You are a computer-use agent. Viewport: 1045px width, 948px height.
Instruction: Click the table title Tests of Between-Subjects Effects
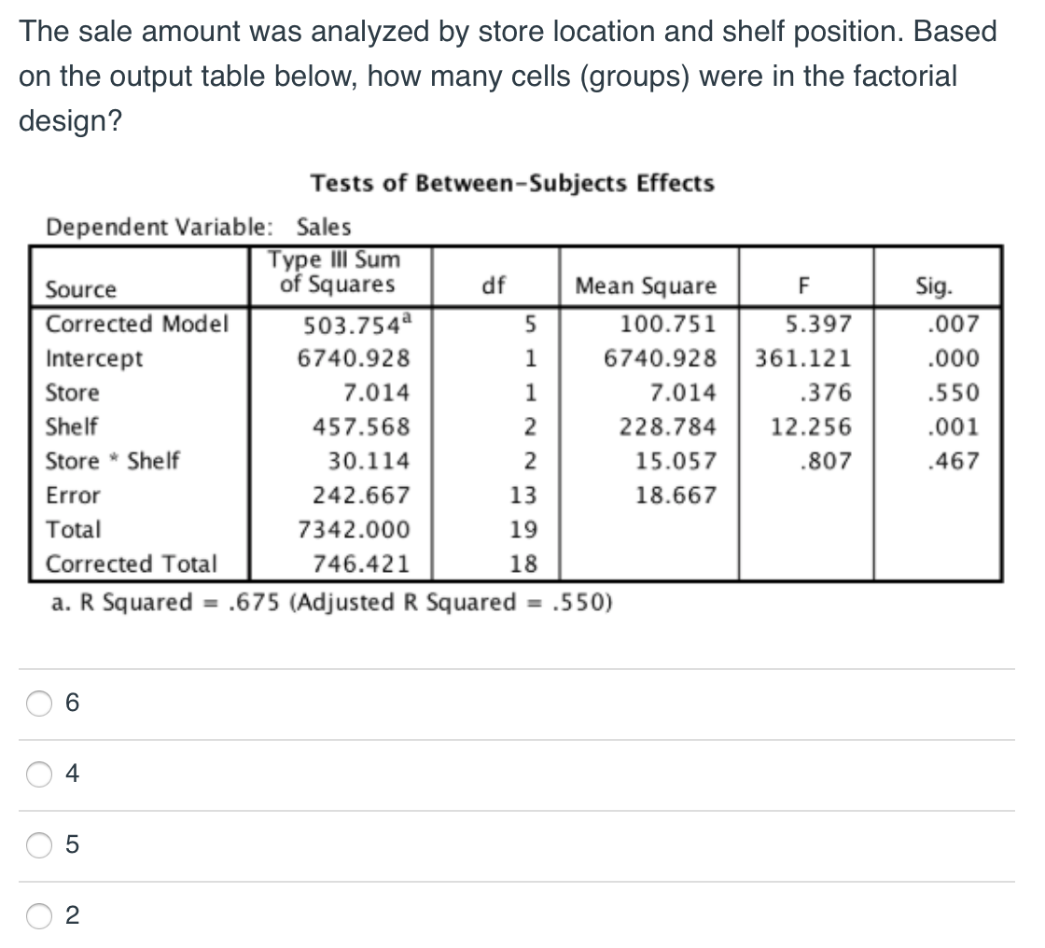tap(514, 184)
